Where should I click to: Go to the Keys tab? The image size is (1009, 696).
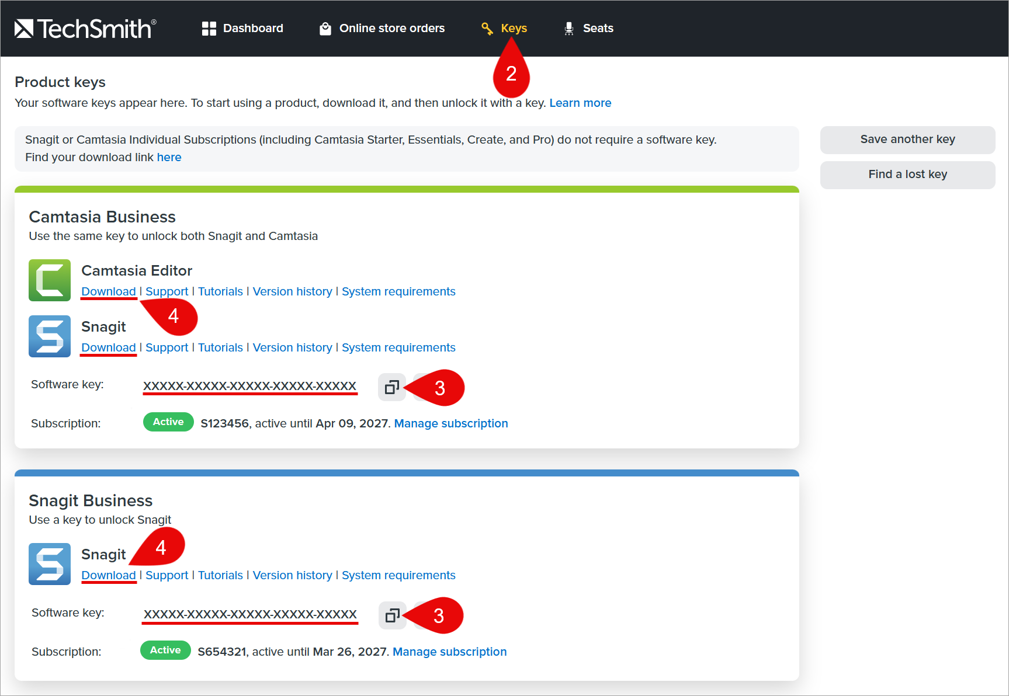(504, 28)
